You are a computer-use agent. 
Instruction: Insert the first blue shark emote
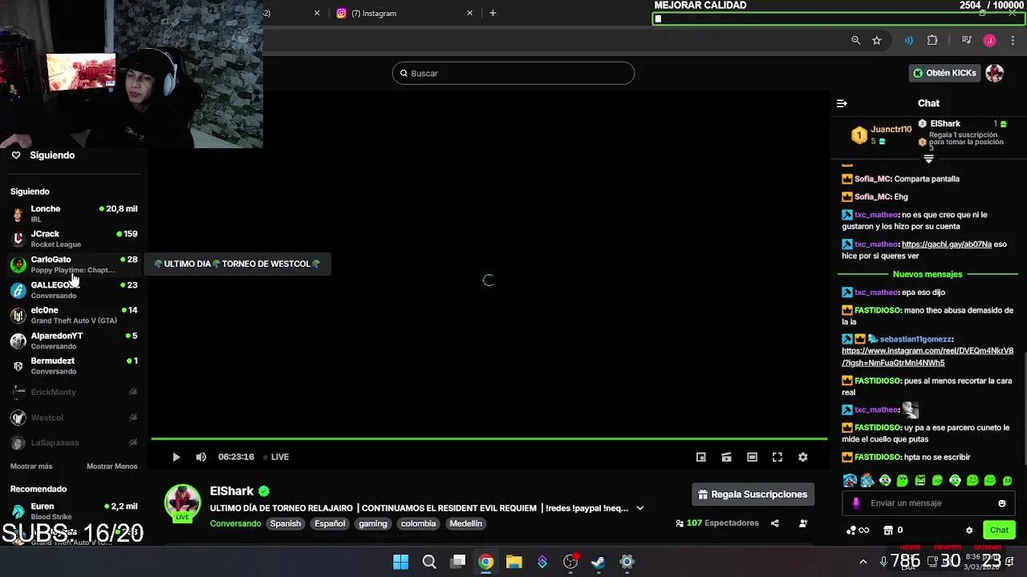[849, 481]
